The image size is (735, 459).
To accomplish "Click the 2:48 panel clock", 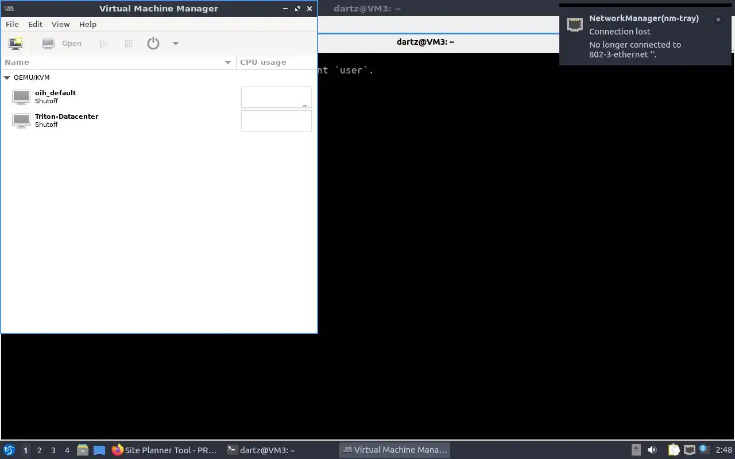I will coord(724,450).
